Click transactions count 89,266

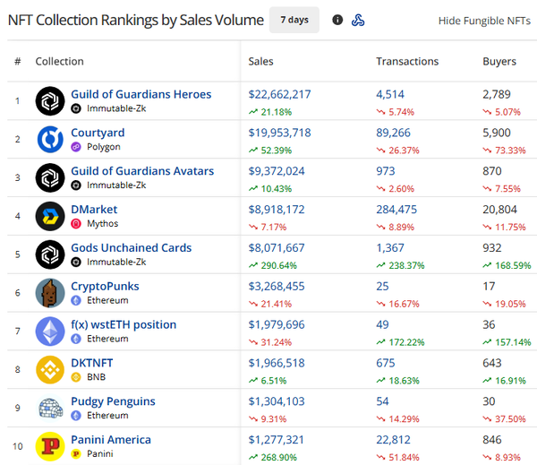tap(393, 133)
